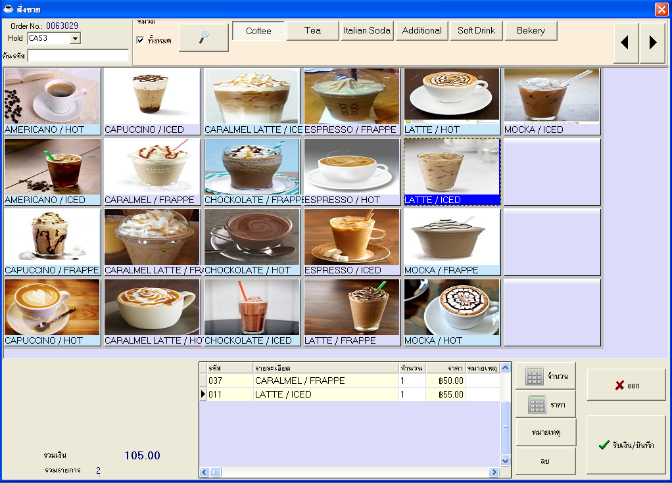
Task: Toggle the ทั้งหมด checkbox
Action: pyautogui.click(x=140, y=40)
